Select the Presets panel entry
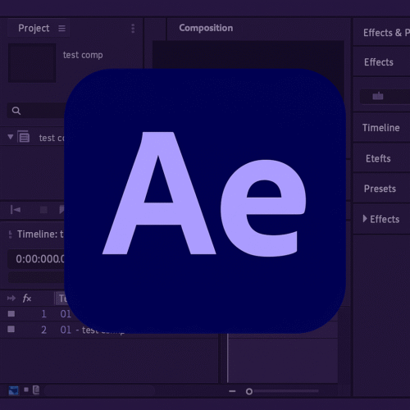The height and width of the screenshot is (410, 410). click(380, 189)
